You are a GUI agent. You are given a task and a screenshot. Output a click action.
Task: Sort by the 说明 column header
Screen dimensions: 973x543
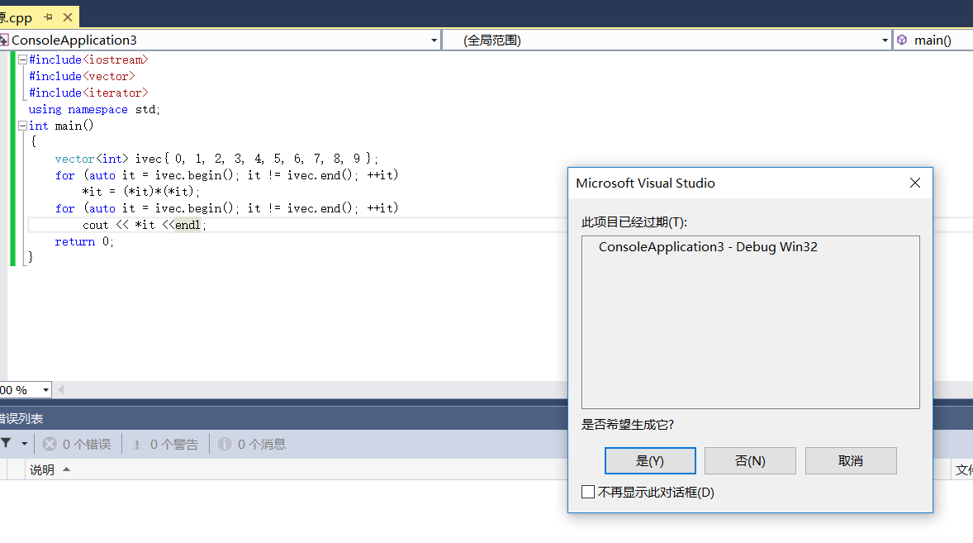pyautogui.click(x=42, y=469)
